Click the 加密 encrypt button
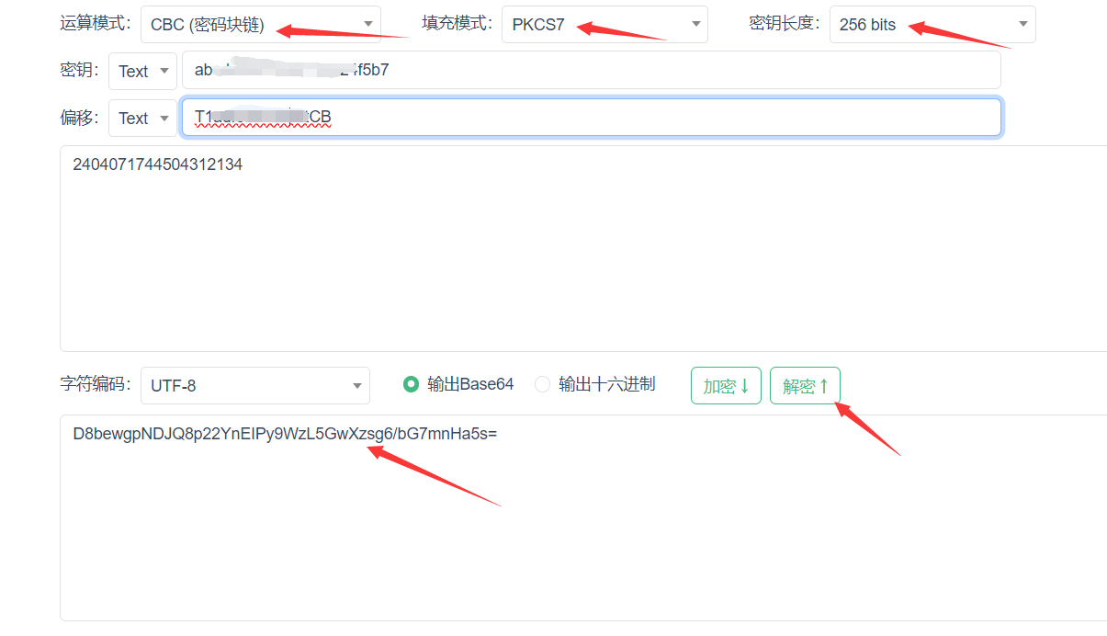The image size is (1107, 636). pos(726,386)
